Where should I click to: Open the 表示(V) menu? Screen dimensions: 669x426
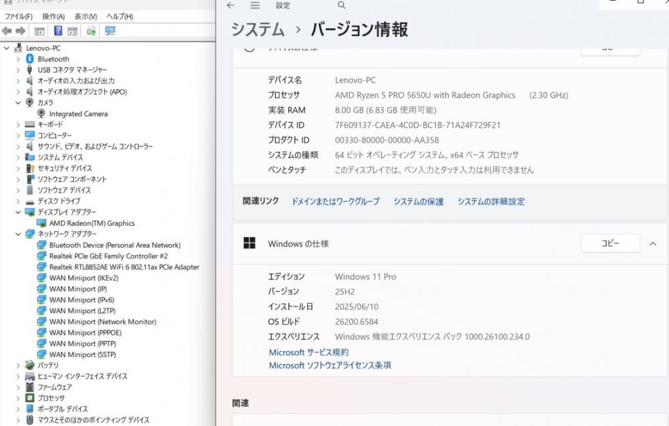pos(86,16)
